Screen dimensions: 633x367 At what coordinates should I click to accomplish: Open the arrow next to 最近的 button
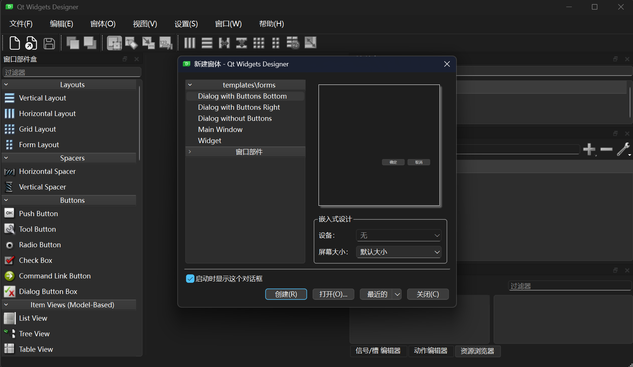(397, 294)
